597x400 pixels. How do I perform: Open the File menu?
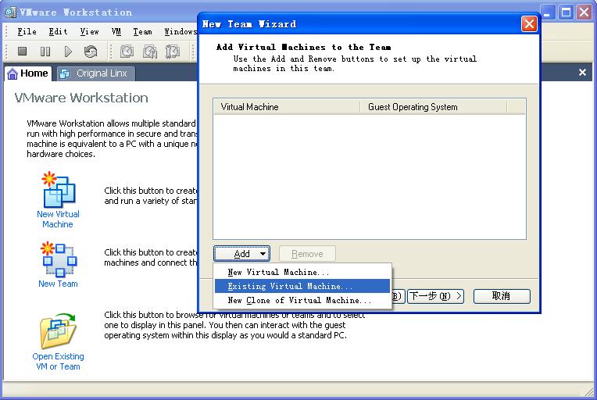click(x=27, y=32)
